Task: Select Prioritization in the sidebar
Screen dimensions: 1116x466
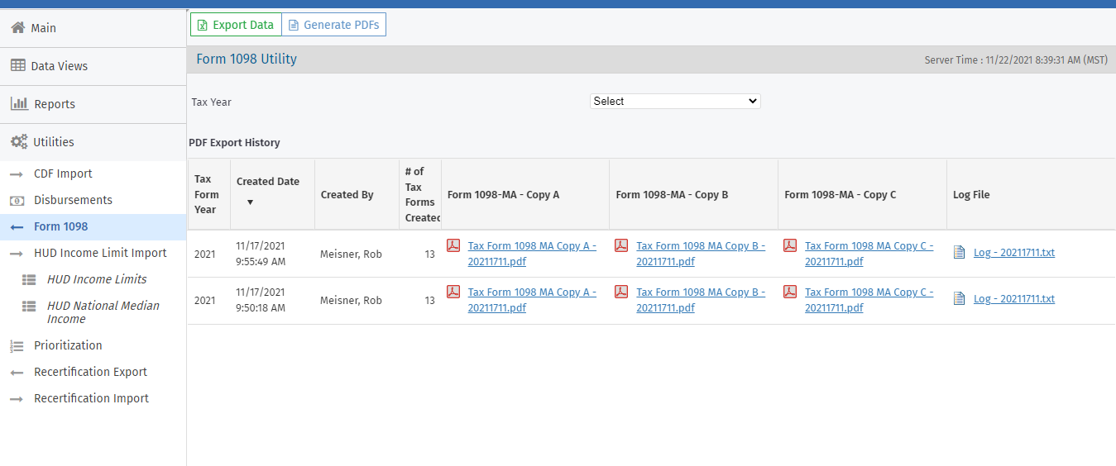Action: click(68, 345)
